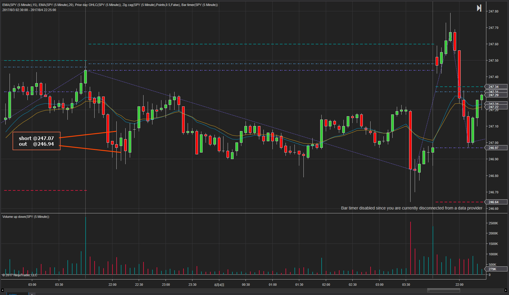Click the horizontal scrollbar right arrow
This screenshot has height=295, width=509.
tap(505, 290)
